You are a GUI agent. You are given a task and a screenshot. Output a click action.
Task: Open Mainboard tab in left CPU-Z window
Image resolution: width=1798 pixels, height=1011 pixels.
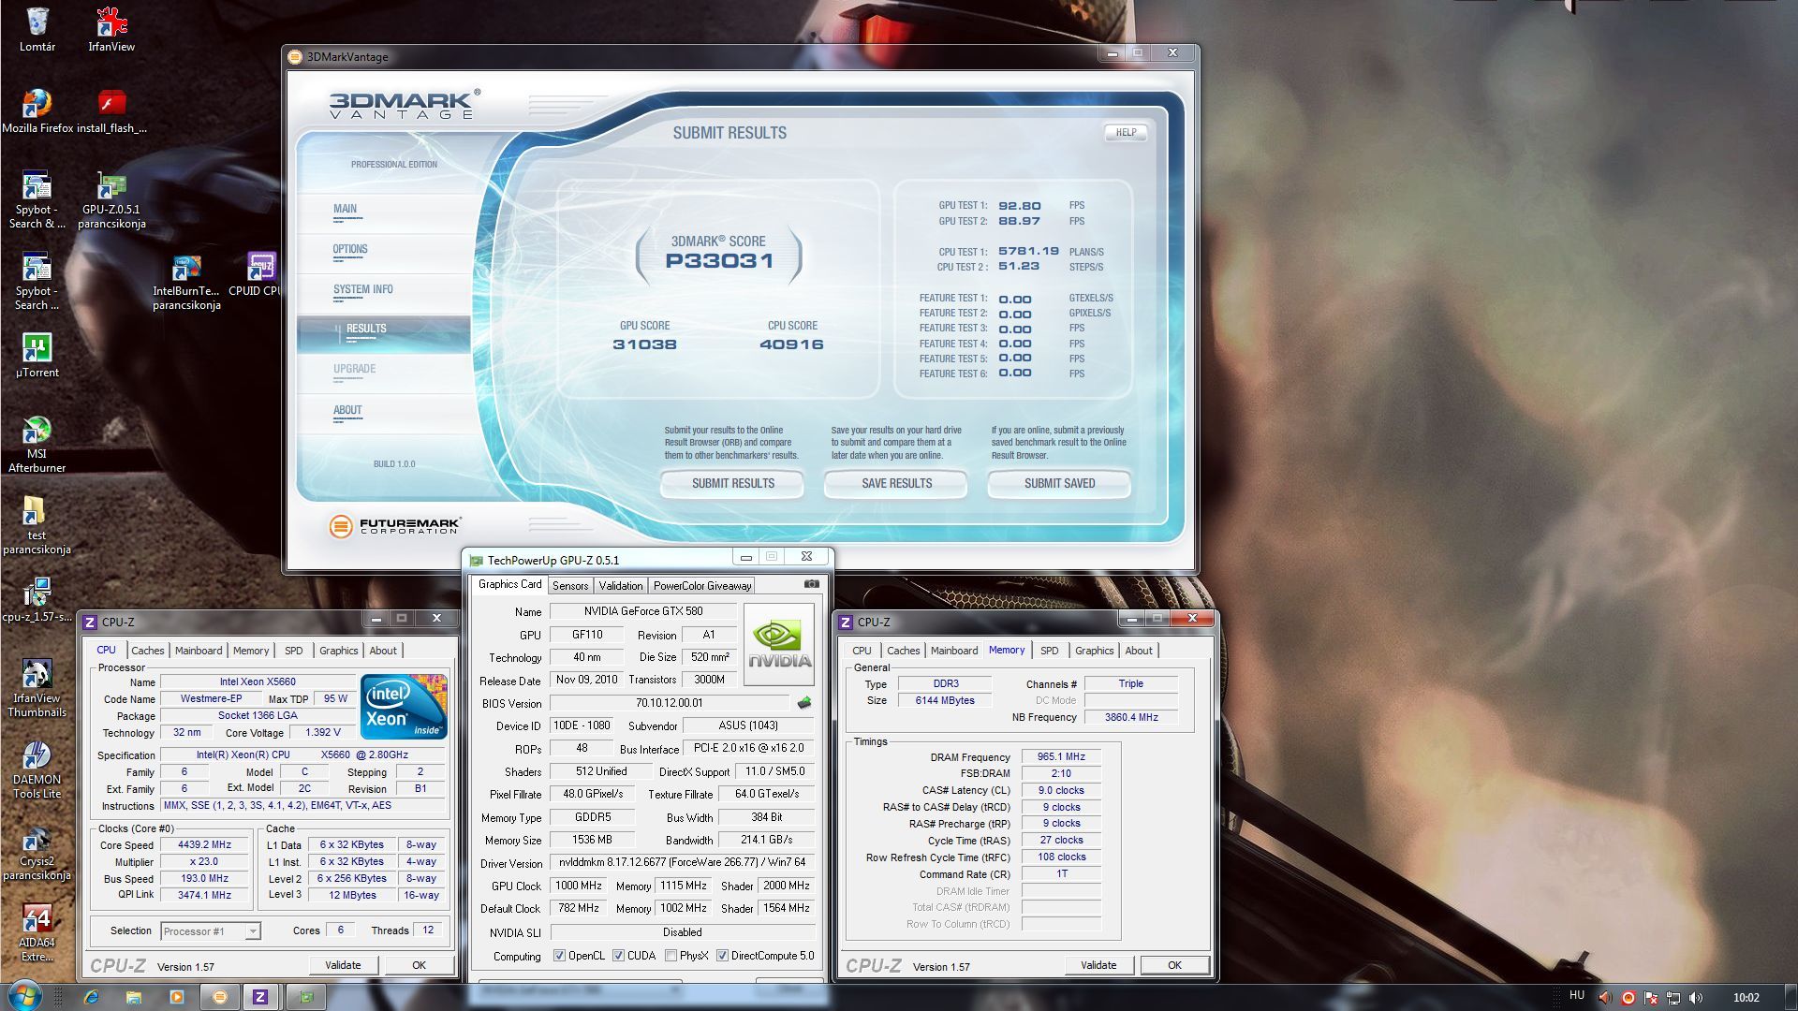click(199, 651)
